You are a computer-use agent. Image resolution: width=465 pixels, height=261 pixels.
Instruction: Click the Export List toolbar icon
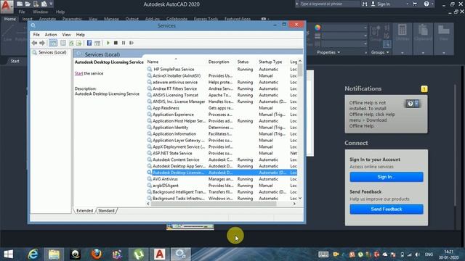tap(79, 43)
